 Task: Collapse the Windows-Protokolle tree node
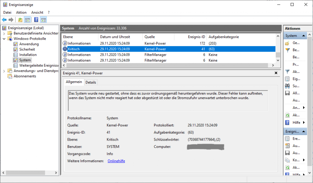tap(4, 39)
